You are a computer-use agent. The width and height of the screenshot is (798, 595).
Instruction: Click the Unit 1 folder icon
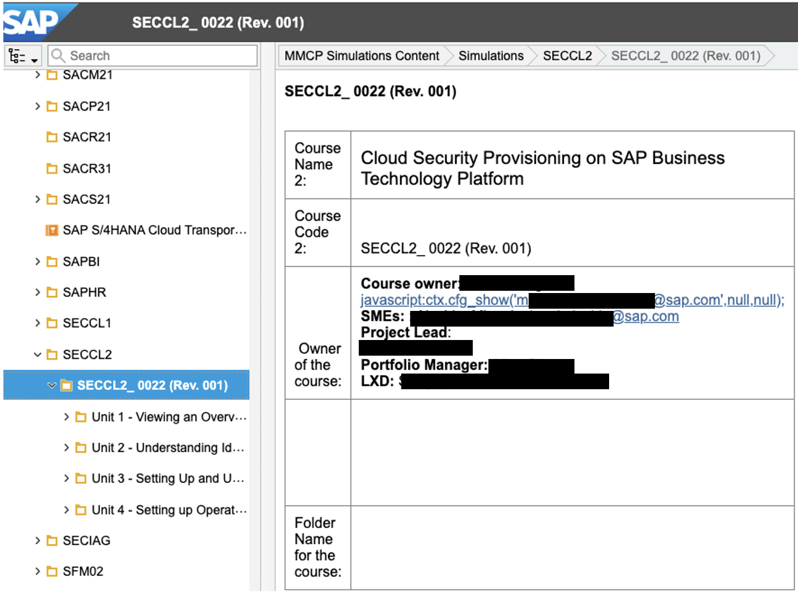(81, 417)
